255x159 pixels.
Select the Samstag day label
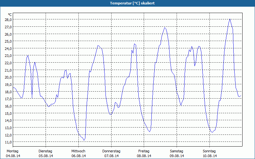pos(177,151)
